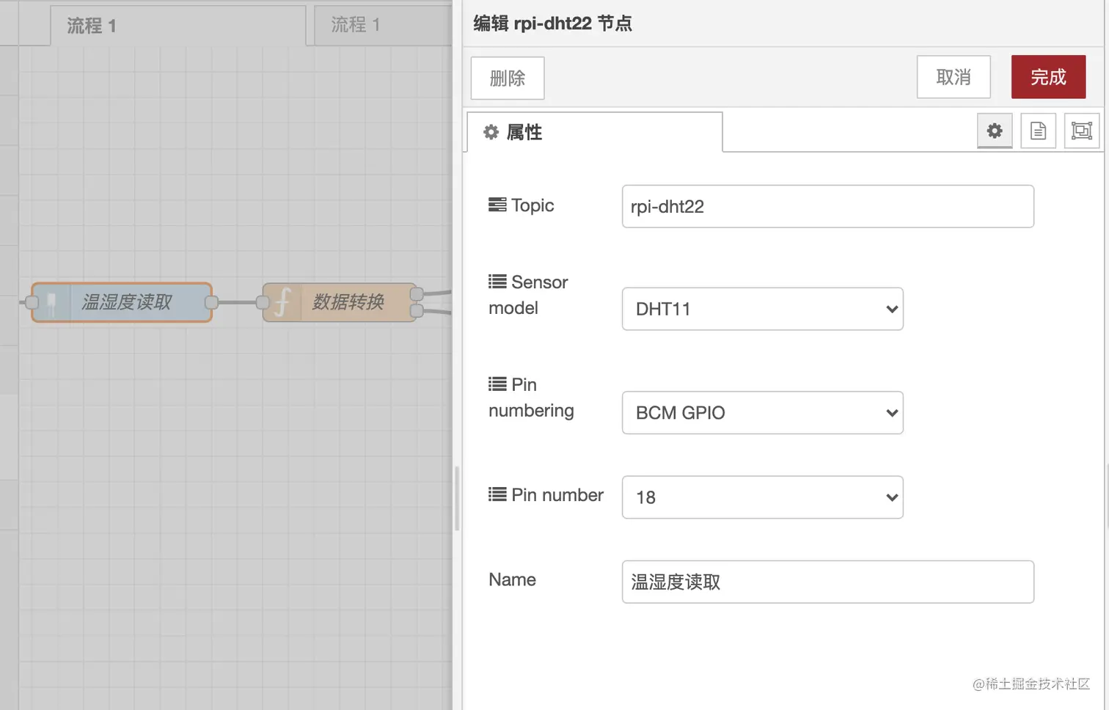Click the Name text field
Image resolution: width=1109 pixels, height=710 pixels.
click(827, 582)
